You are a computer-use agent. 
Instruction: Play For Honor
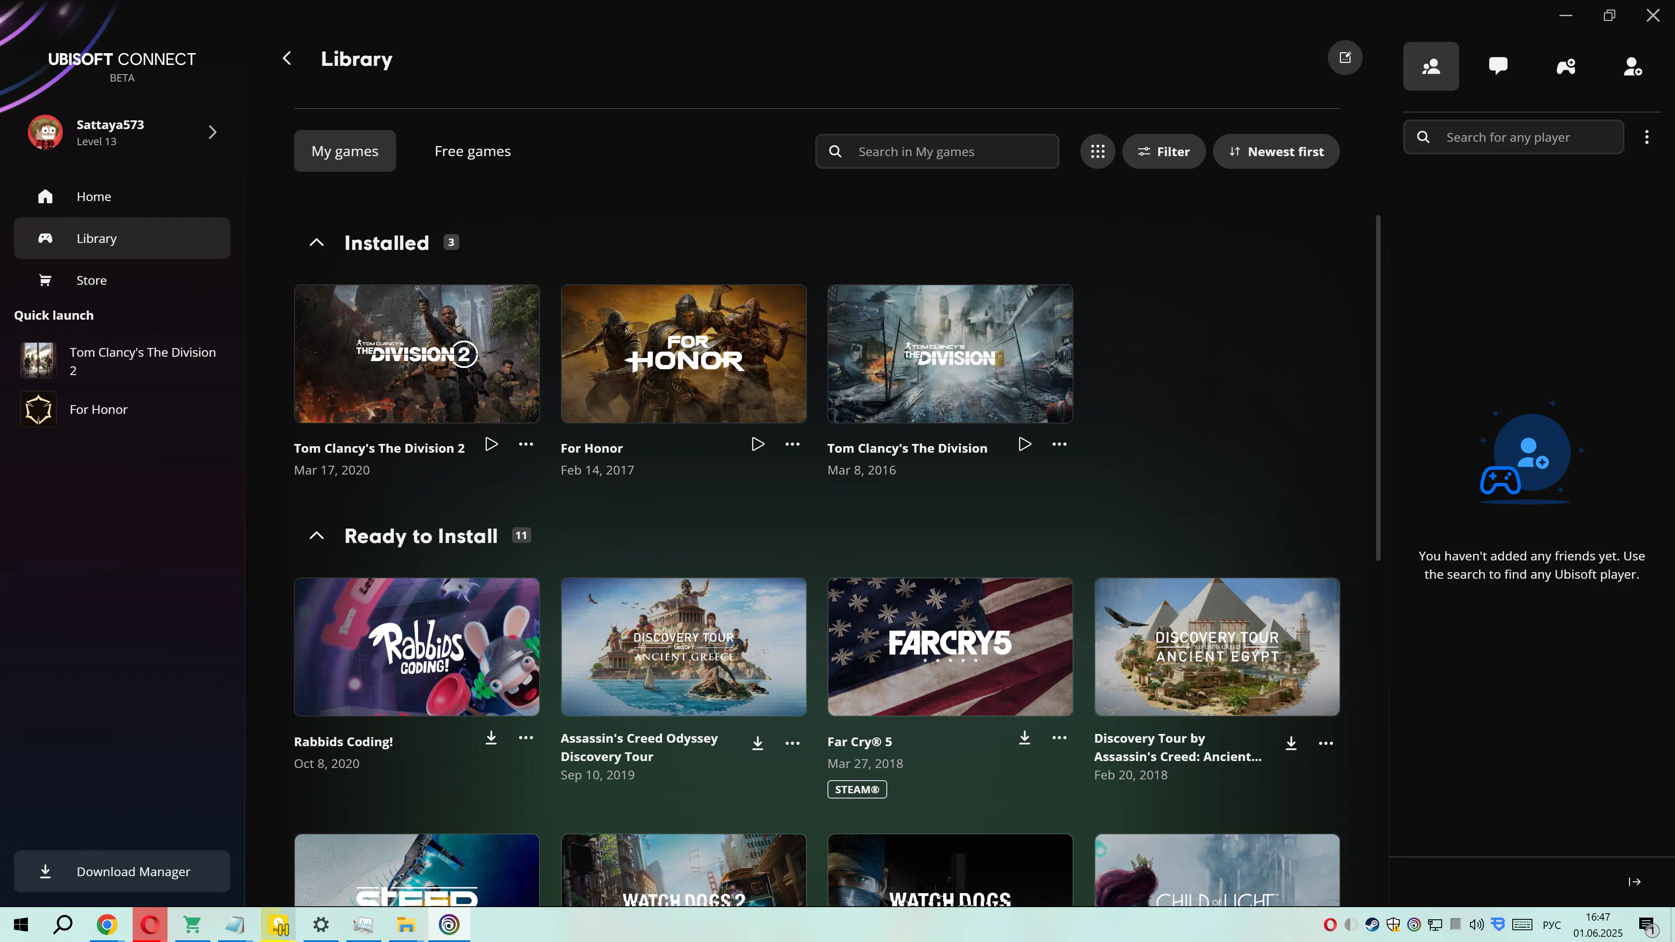pos(758,444)
